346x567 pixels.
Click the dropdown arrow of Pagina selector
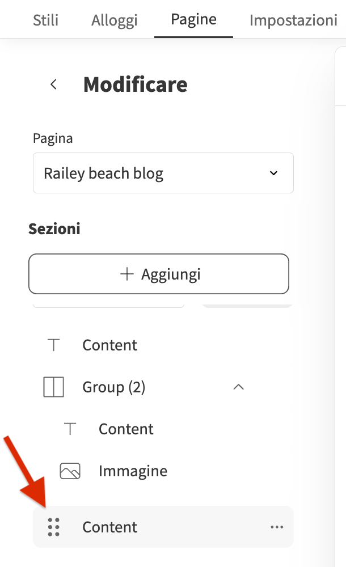tap(273, 173)
